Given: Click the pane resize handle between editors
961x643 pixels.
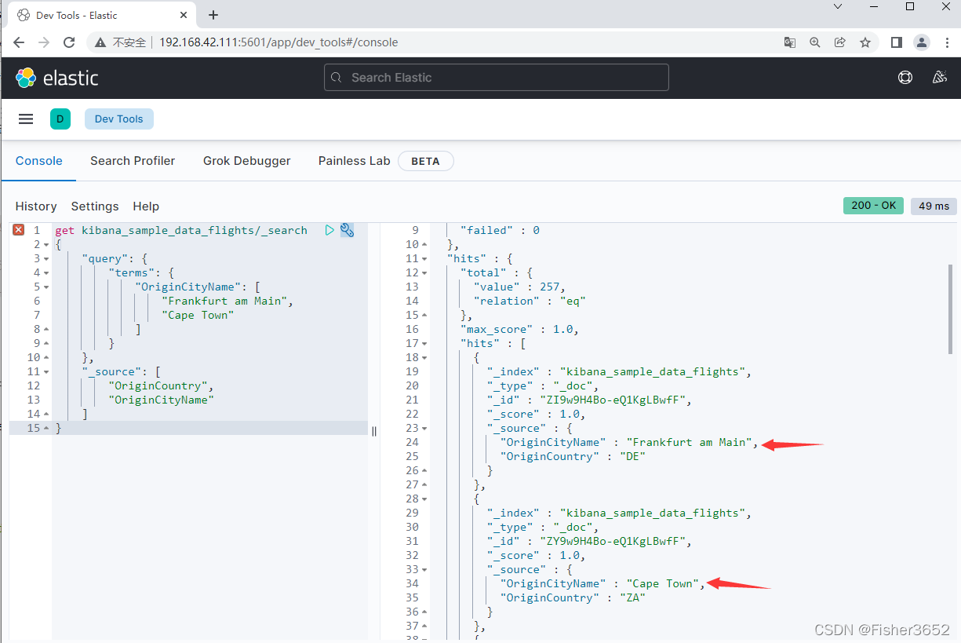Looking at the screenshot, I should (x=374, y=431).
